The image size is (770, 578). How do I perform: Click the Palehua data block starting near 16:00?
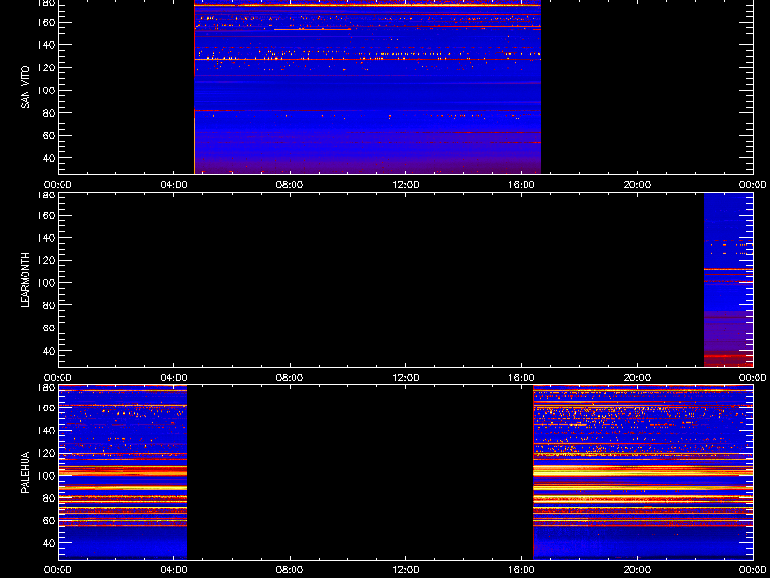[643, 472]
